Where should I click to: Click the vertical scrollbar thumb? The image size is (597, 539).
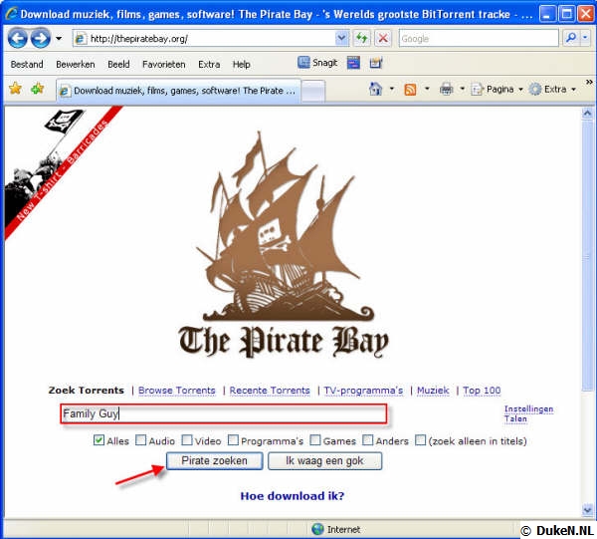(587, 255)
